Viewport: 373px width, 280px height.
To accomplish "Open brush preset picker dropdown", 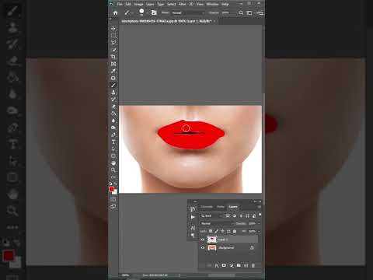I will tap(147, 12).
